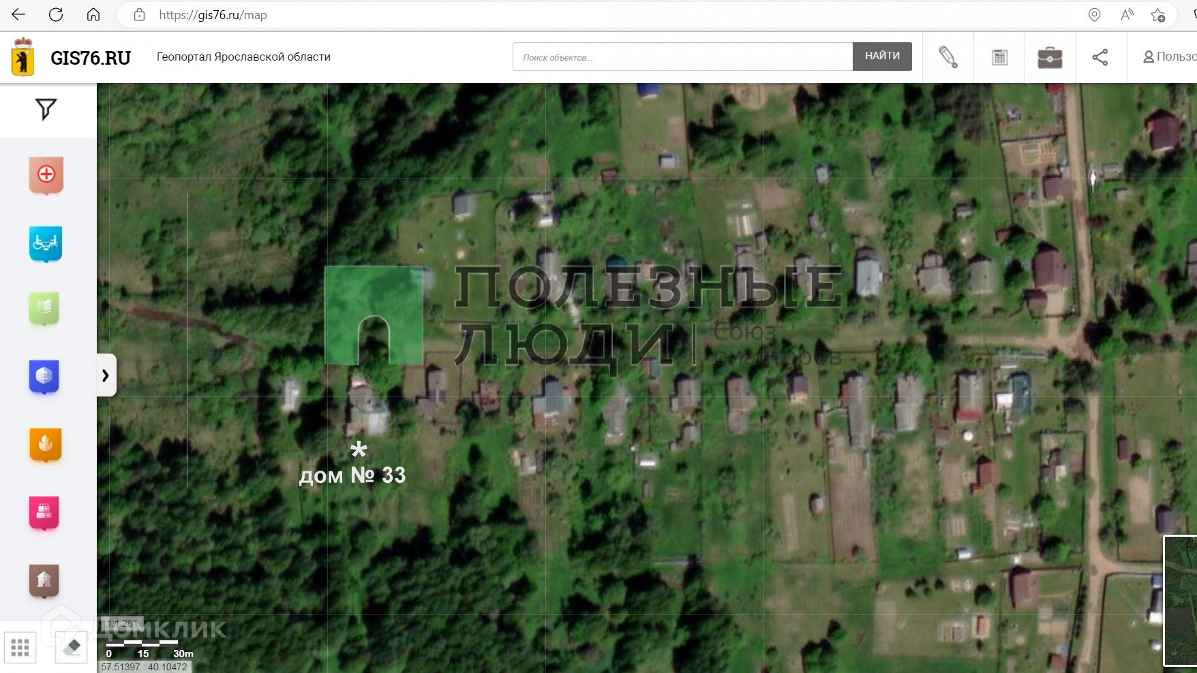The width and height of the screenshot is (1197, 673).
Task: Click the Геопортал Ярославской области title
Action: 243,57
